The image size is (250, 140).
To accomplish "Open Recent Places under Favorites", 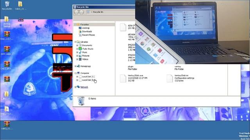I will [89, 35].
